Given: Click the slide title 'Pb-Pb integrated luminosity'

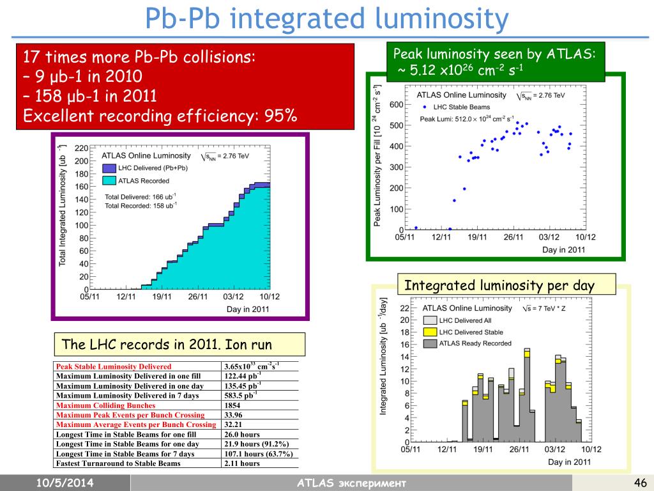Looking at the screenshot, I should (326, 19).
